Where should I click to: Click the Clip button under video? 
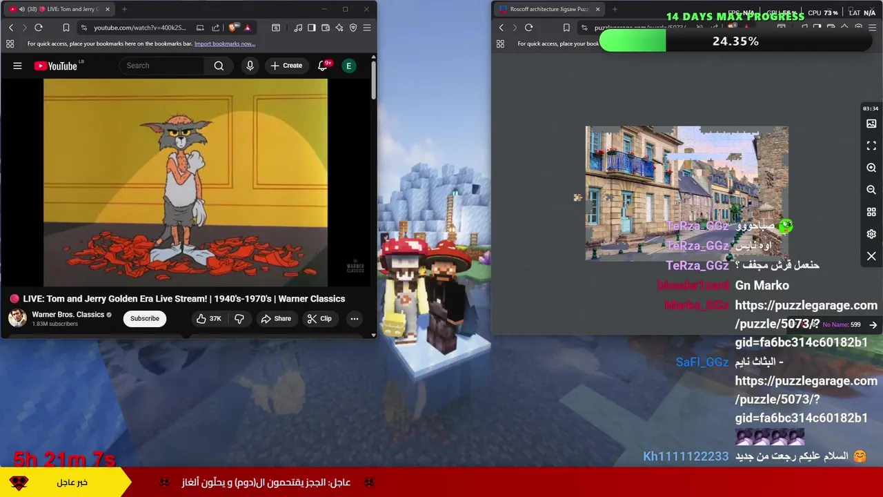pos(319,318)
